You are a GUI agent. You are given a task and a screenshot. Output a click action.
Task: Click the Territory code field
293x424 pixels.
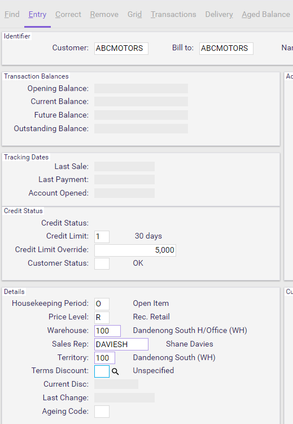(104, 358)
